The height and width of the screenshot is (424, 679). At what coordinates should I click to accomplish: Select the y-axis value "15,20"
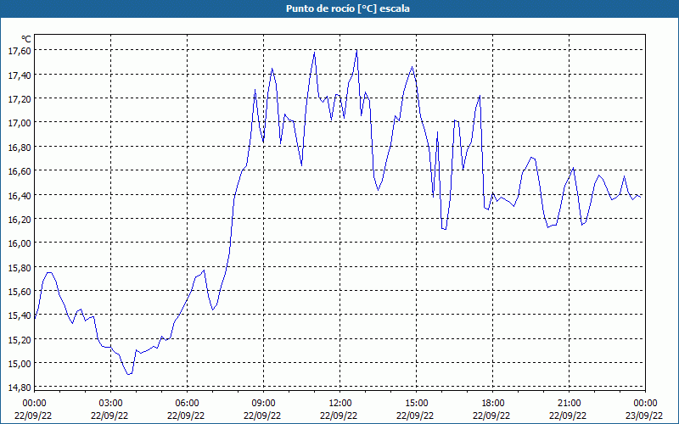(x=20, y=339)
